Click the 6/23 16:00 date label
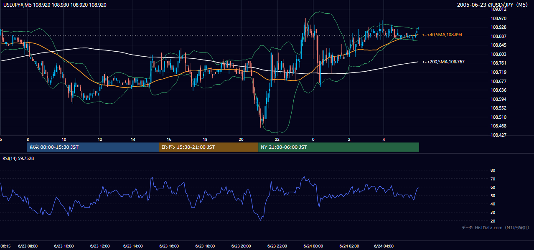Screen dimensions: 534x250 (x=169, y=246)
